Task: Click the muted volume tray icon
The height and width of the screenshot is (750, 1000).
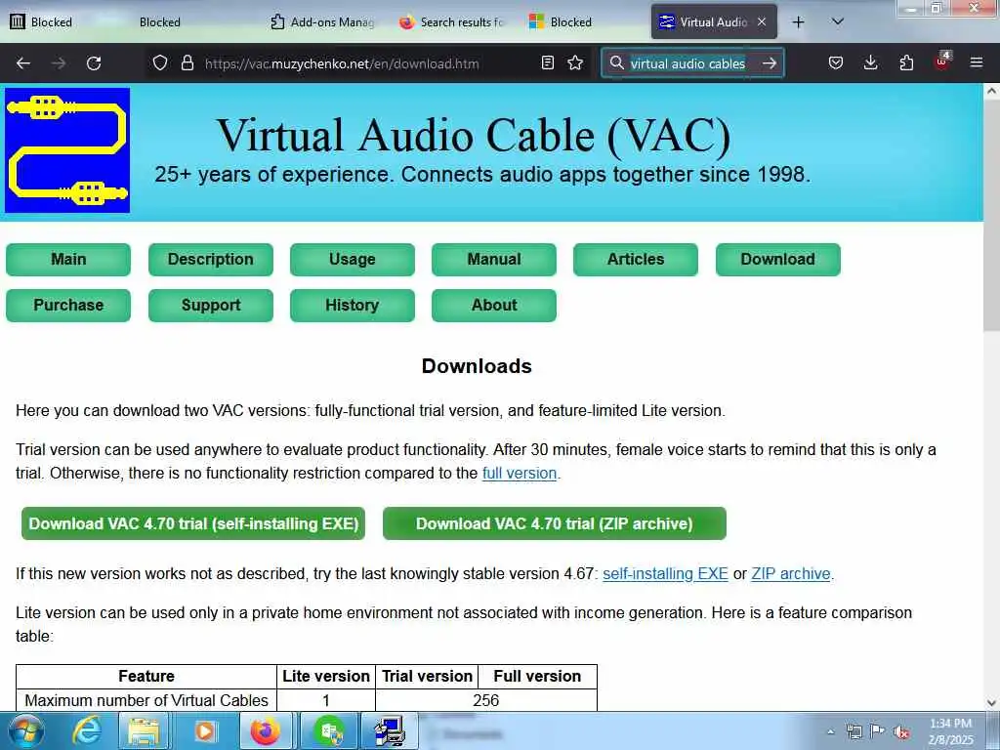Action: coord(901,732)
